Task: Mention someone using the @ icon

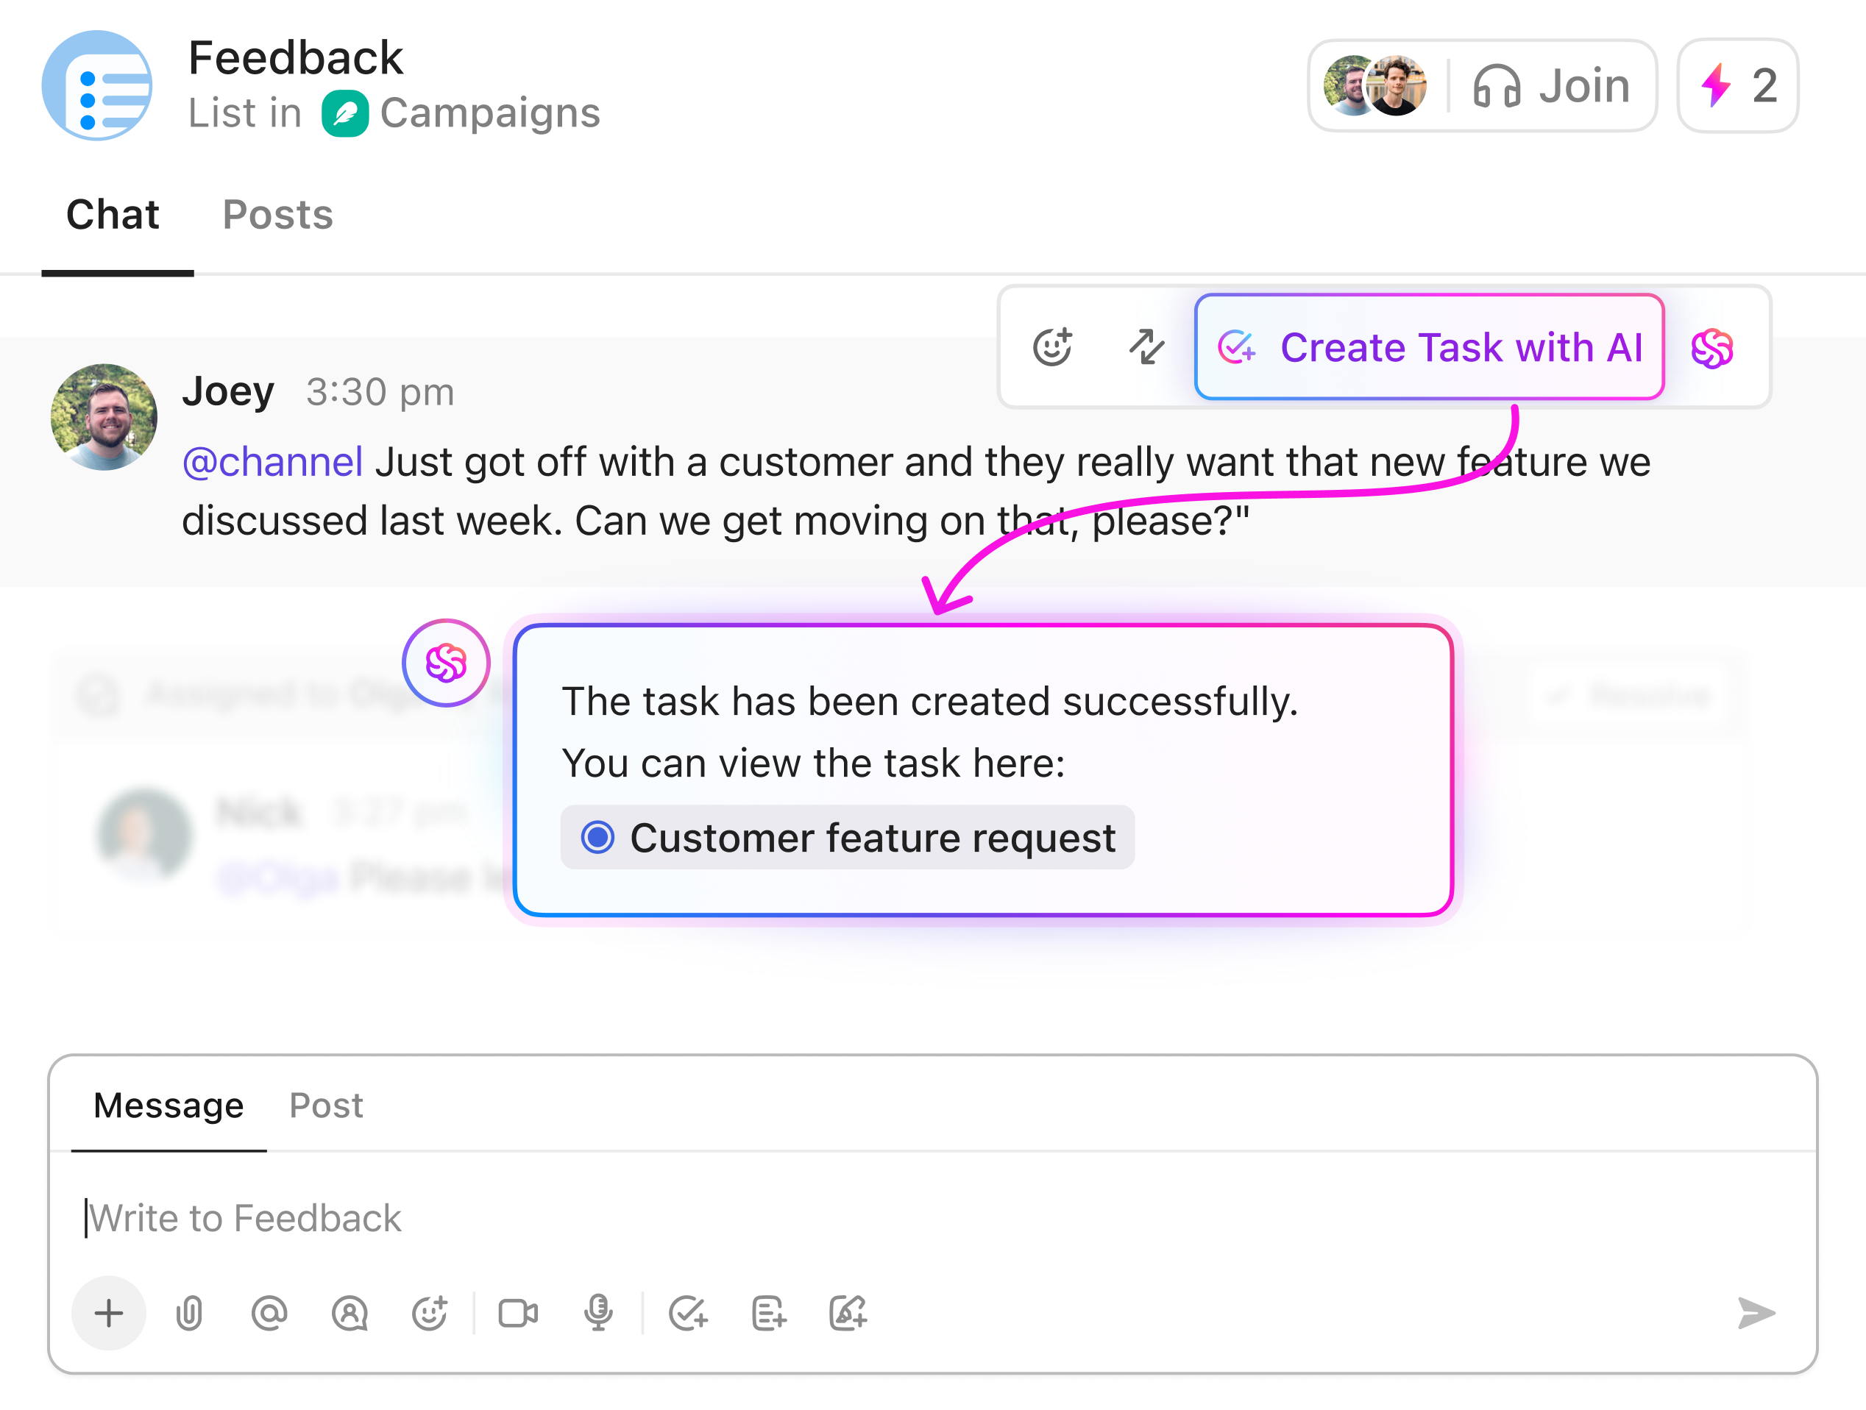Action: coord(269,1312)
